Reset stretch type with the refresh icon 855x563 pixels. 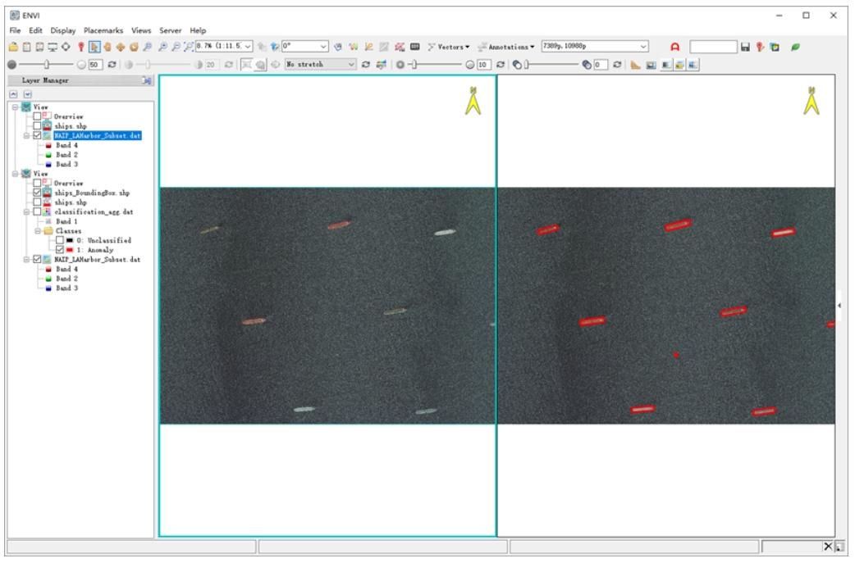click(366, 64)
